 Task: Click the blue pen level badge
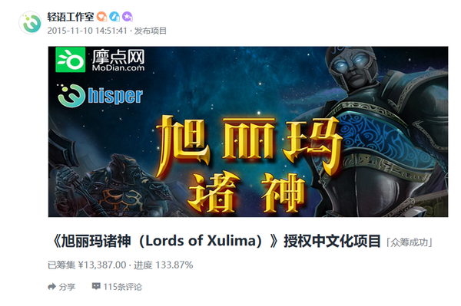pyautogui.click(x=114, y=17)
